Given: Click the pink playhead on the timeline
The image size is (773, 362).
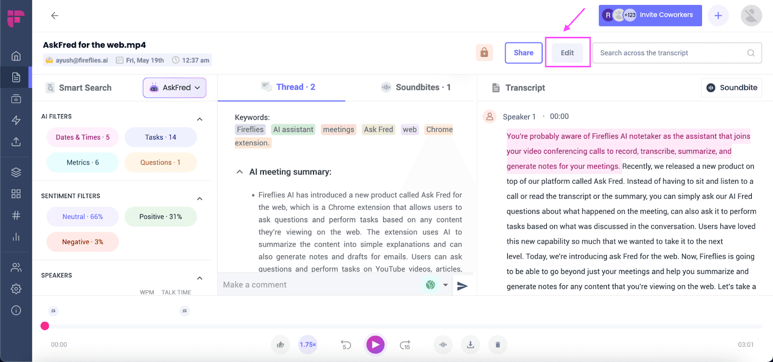Looking at the screenshot, I should pyautogui.click(x=45, y=326).
